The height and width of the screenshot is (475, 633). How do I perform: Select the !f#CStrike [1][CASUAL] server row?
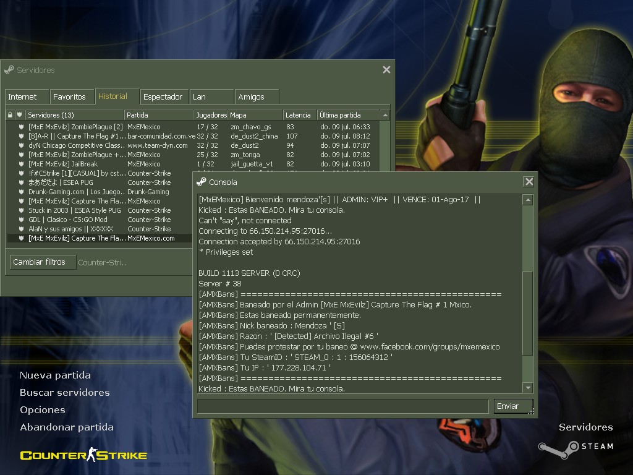click(x=100, y=173)
